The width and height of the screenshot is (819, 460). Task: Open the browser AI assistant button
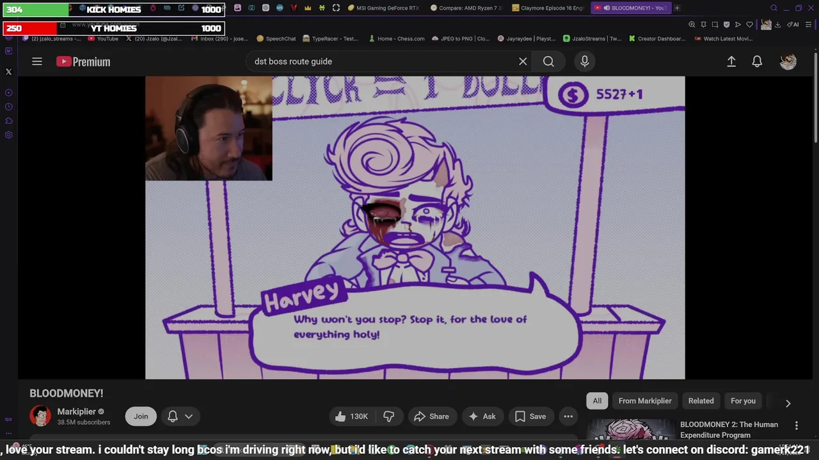[x=793, y=24]
